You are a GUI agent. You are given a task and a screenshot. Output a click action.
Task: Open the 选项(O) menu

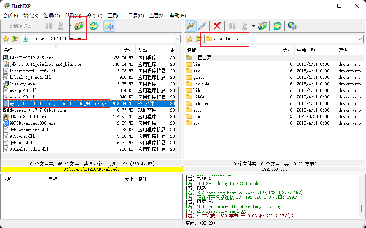[x=52, y=16]
